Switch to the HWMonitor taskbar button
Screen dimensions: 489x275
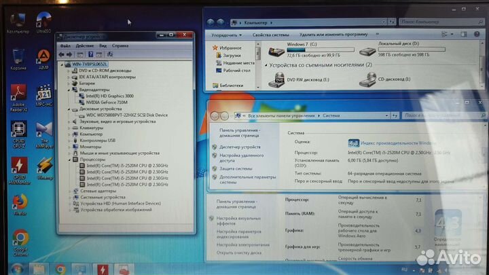[x=103, y=269]
